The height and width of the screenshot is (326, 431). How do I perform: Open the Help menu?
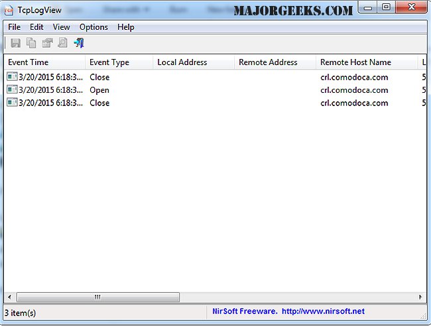pos(126,27)
